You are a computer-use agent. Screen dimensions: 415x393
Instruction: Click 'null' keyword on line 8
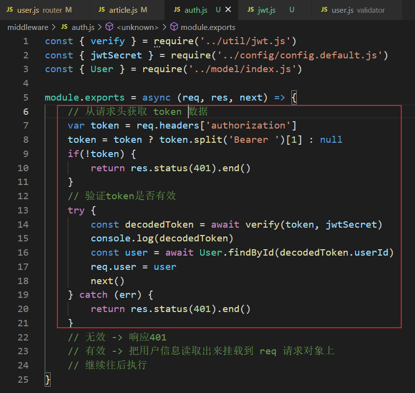pos(331,140)
